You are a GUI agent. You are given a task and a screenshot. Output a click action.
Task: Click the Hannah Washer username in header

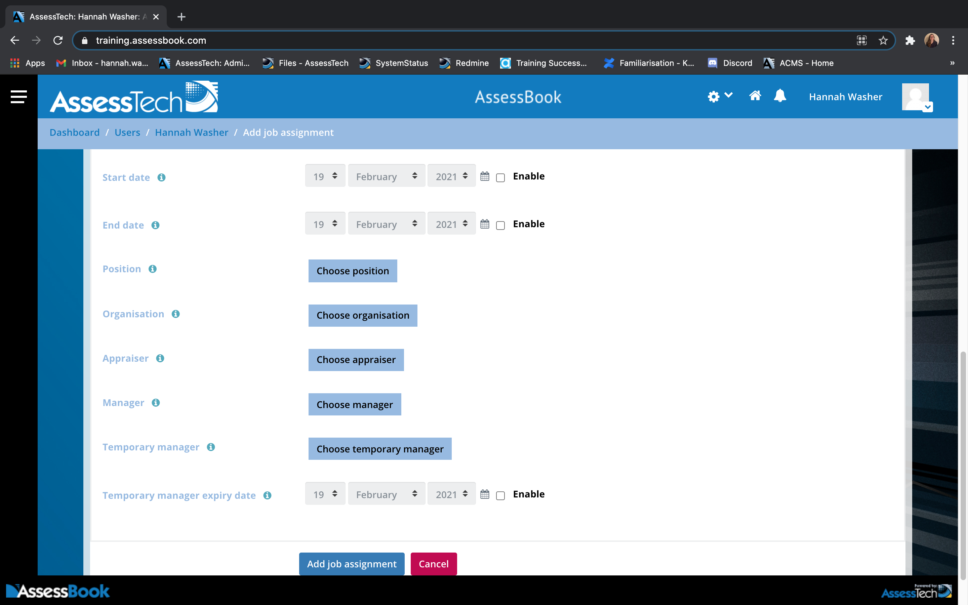845,97
